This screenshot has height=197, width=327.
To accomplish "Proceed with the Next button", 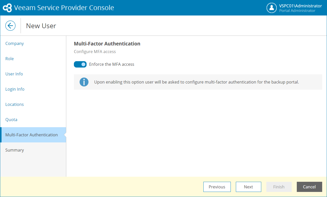I will tap(249, 187).
